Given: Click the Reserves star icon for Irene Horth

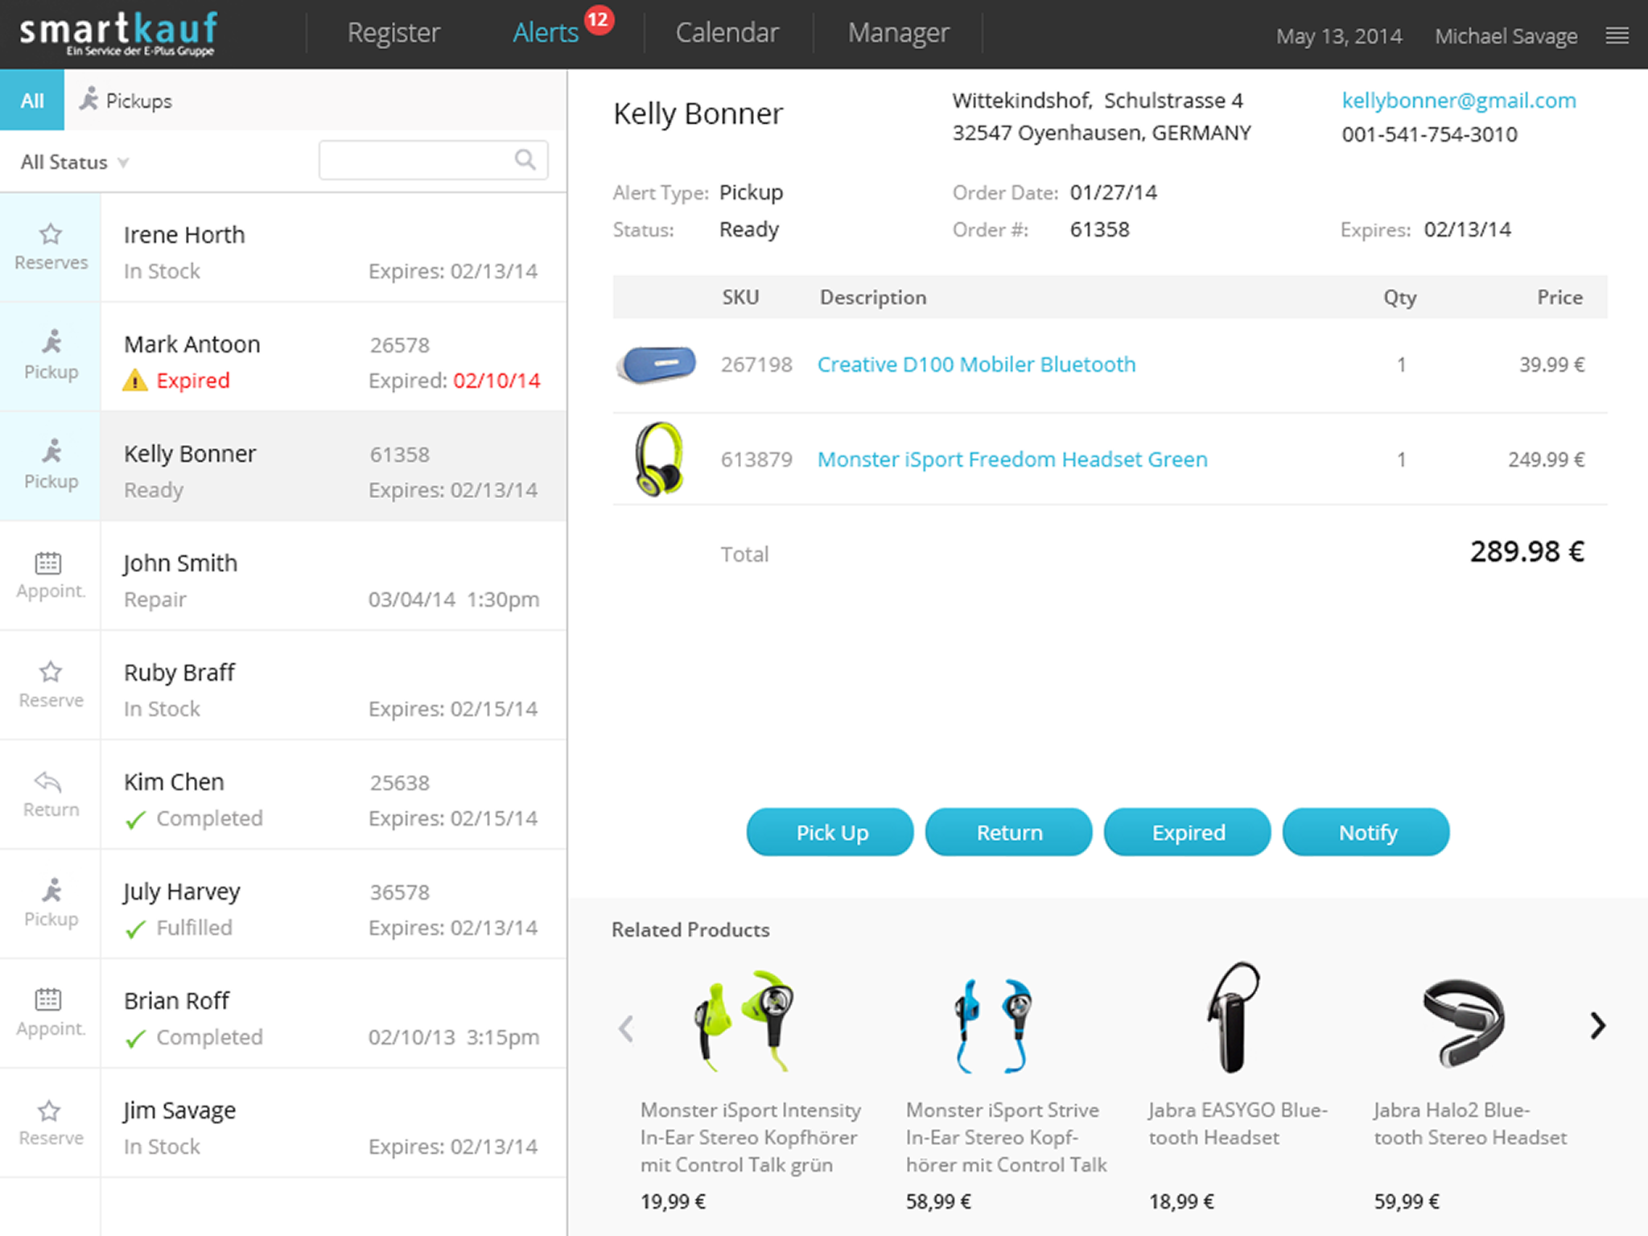Looking at the screenshot, I should (51, 234).
